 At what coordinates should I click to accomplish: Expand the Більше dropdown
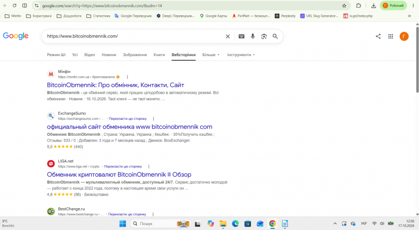click(211, 55)
